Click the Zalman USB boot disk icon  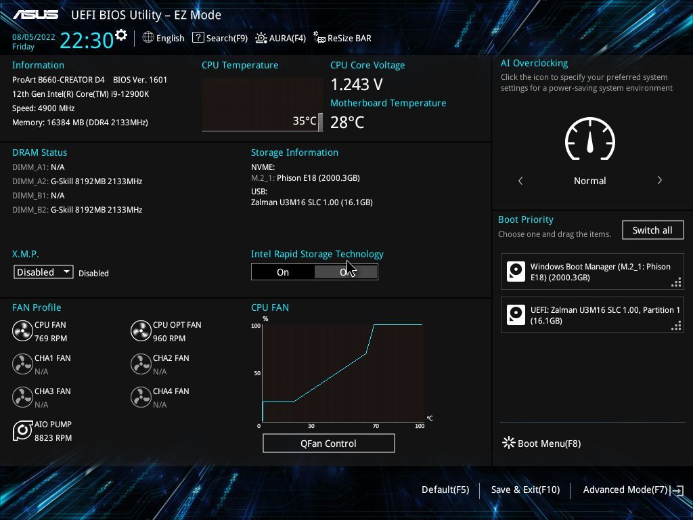(516, 315)
